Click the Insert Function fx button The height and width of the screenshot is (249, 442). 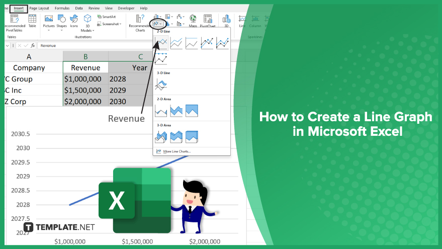[x=33, y=45]
